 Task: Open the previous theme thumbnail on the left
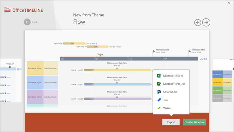click(11, 80)
